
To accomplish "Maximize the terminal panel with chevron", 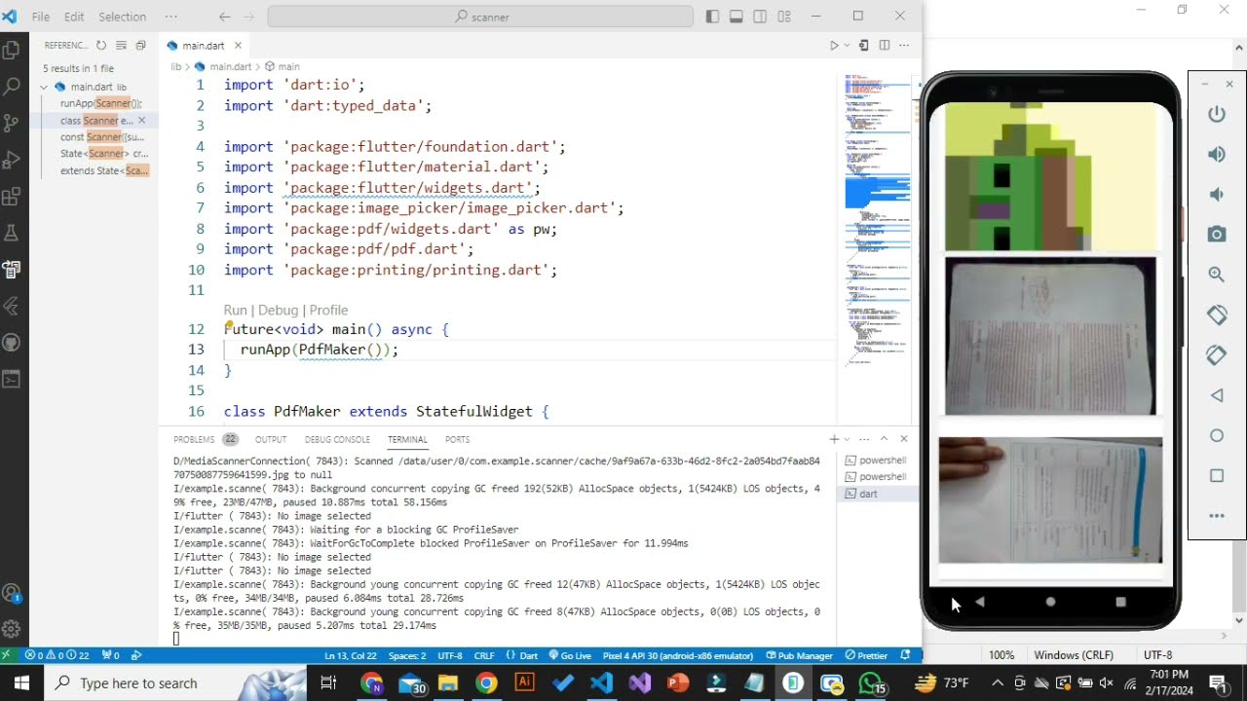I will (884, 439).
